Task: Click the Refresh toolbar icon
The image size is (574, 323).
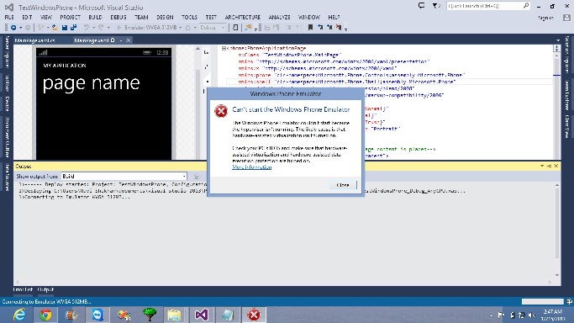Action: tap(188, 28)
